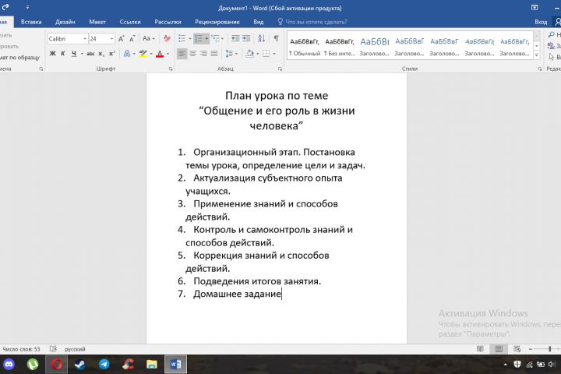Image resolution: width=561 pixels, height=374 pixels.
Task: Adjust the zoom slider handle
Action: 549,349
